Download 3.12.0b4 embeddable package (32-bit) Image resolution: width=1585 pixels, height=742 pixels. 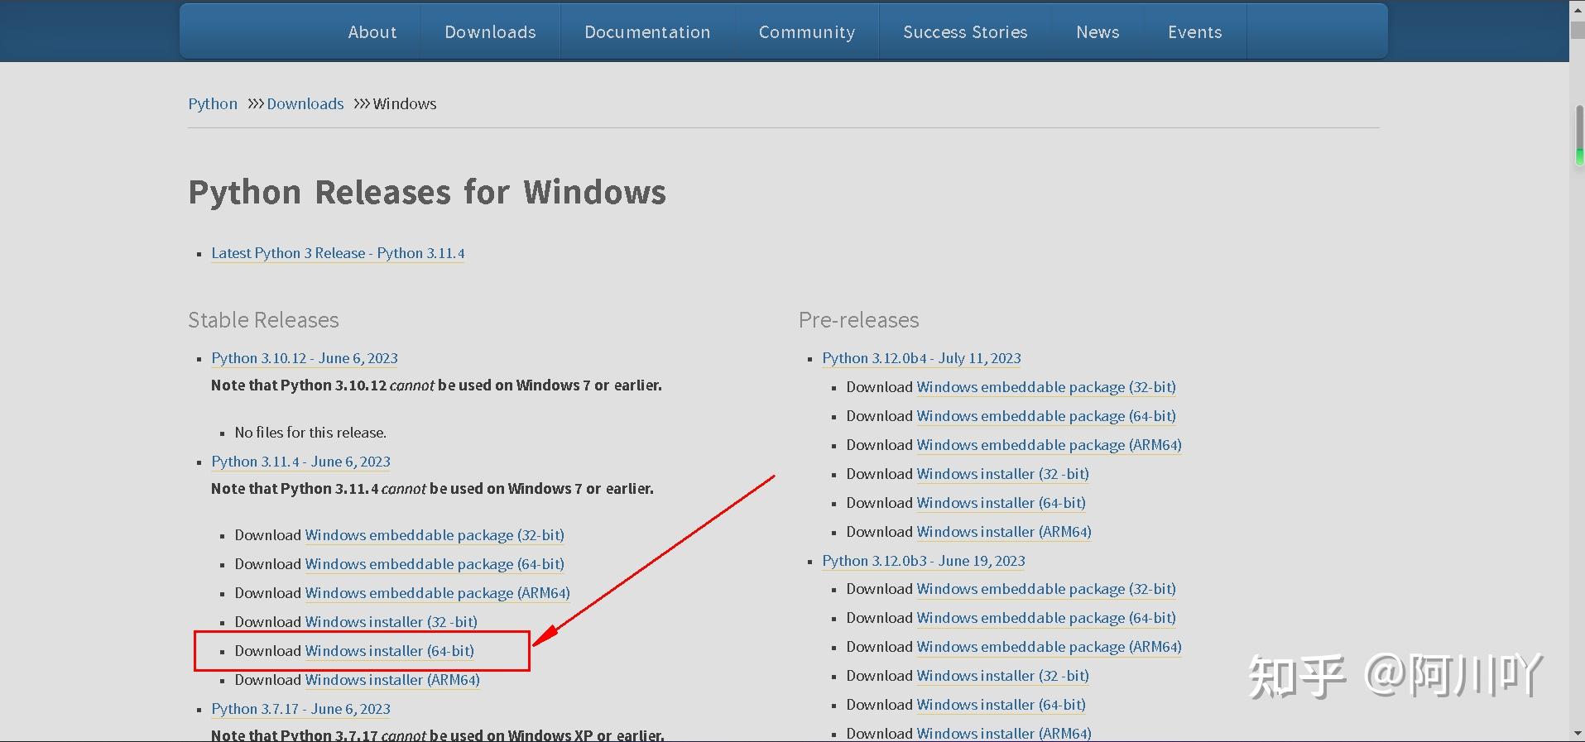1046,387
